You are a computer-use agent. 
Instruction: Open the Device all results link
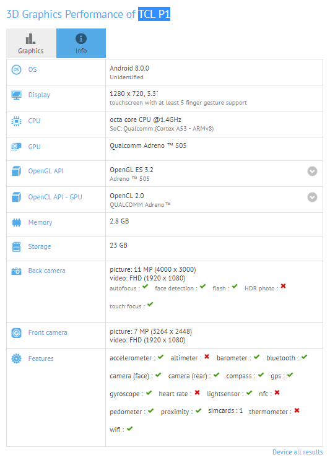point(297,452)
